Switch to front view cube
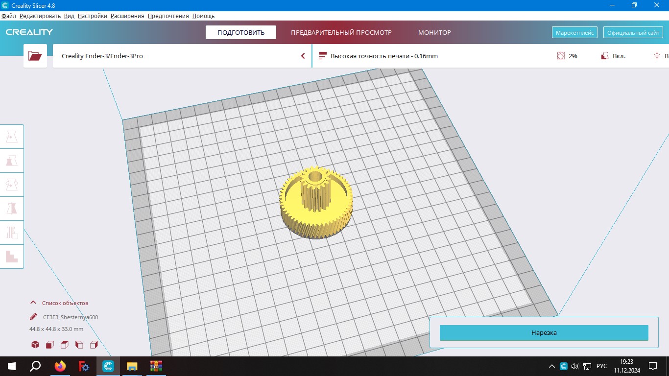This screenshot has width=669, height=376. pos(50,345)
